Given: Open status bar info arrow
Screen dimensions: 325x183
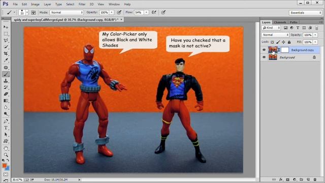Looking at the screenshot, I should point(79,179).
